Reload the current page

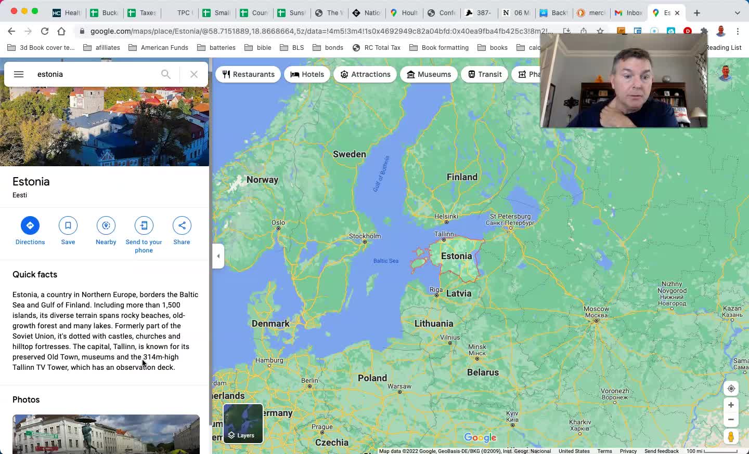click(45, 31)
